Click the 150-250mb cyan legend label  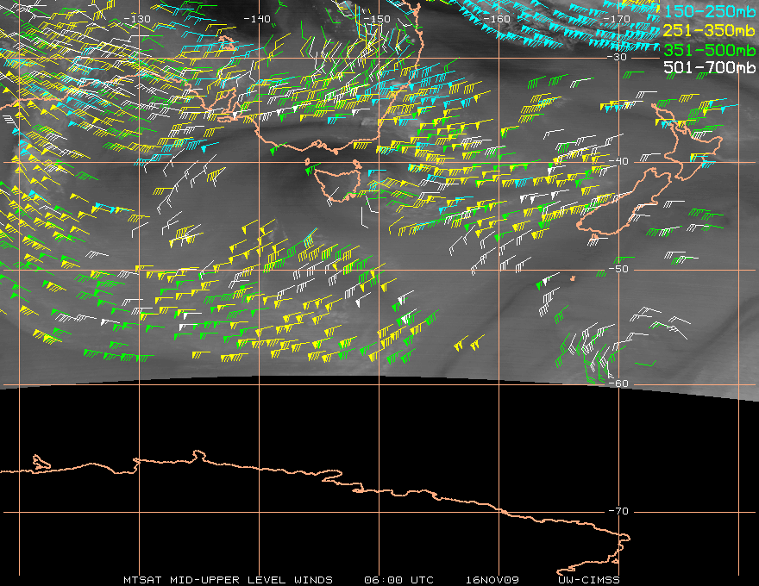coord(709,11)
